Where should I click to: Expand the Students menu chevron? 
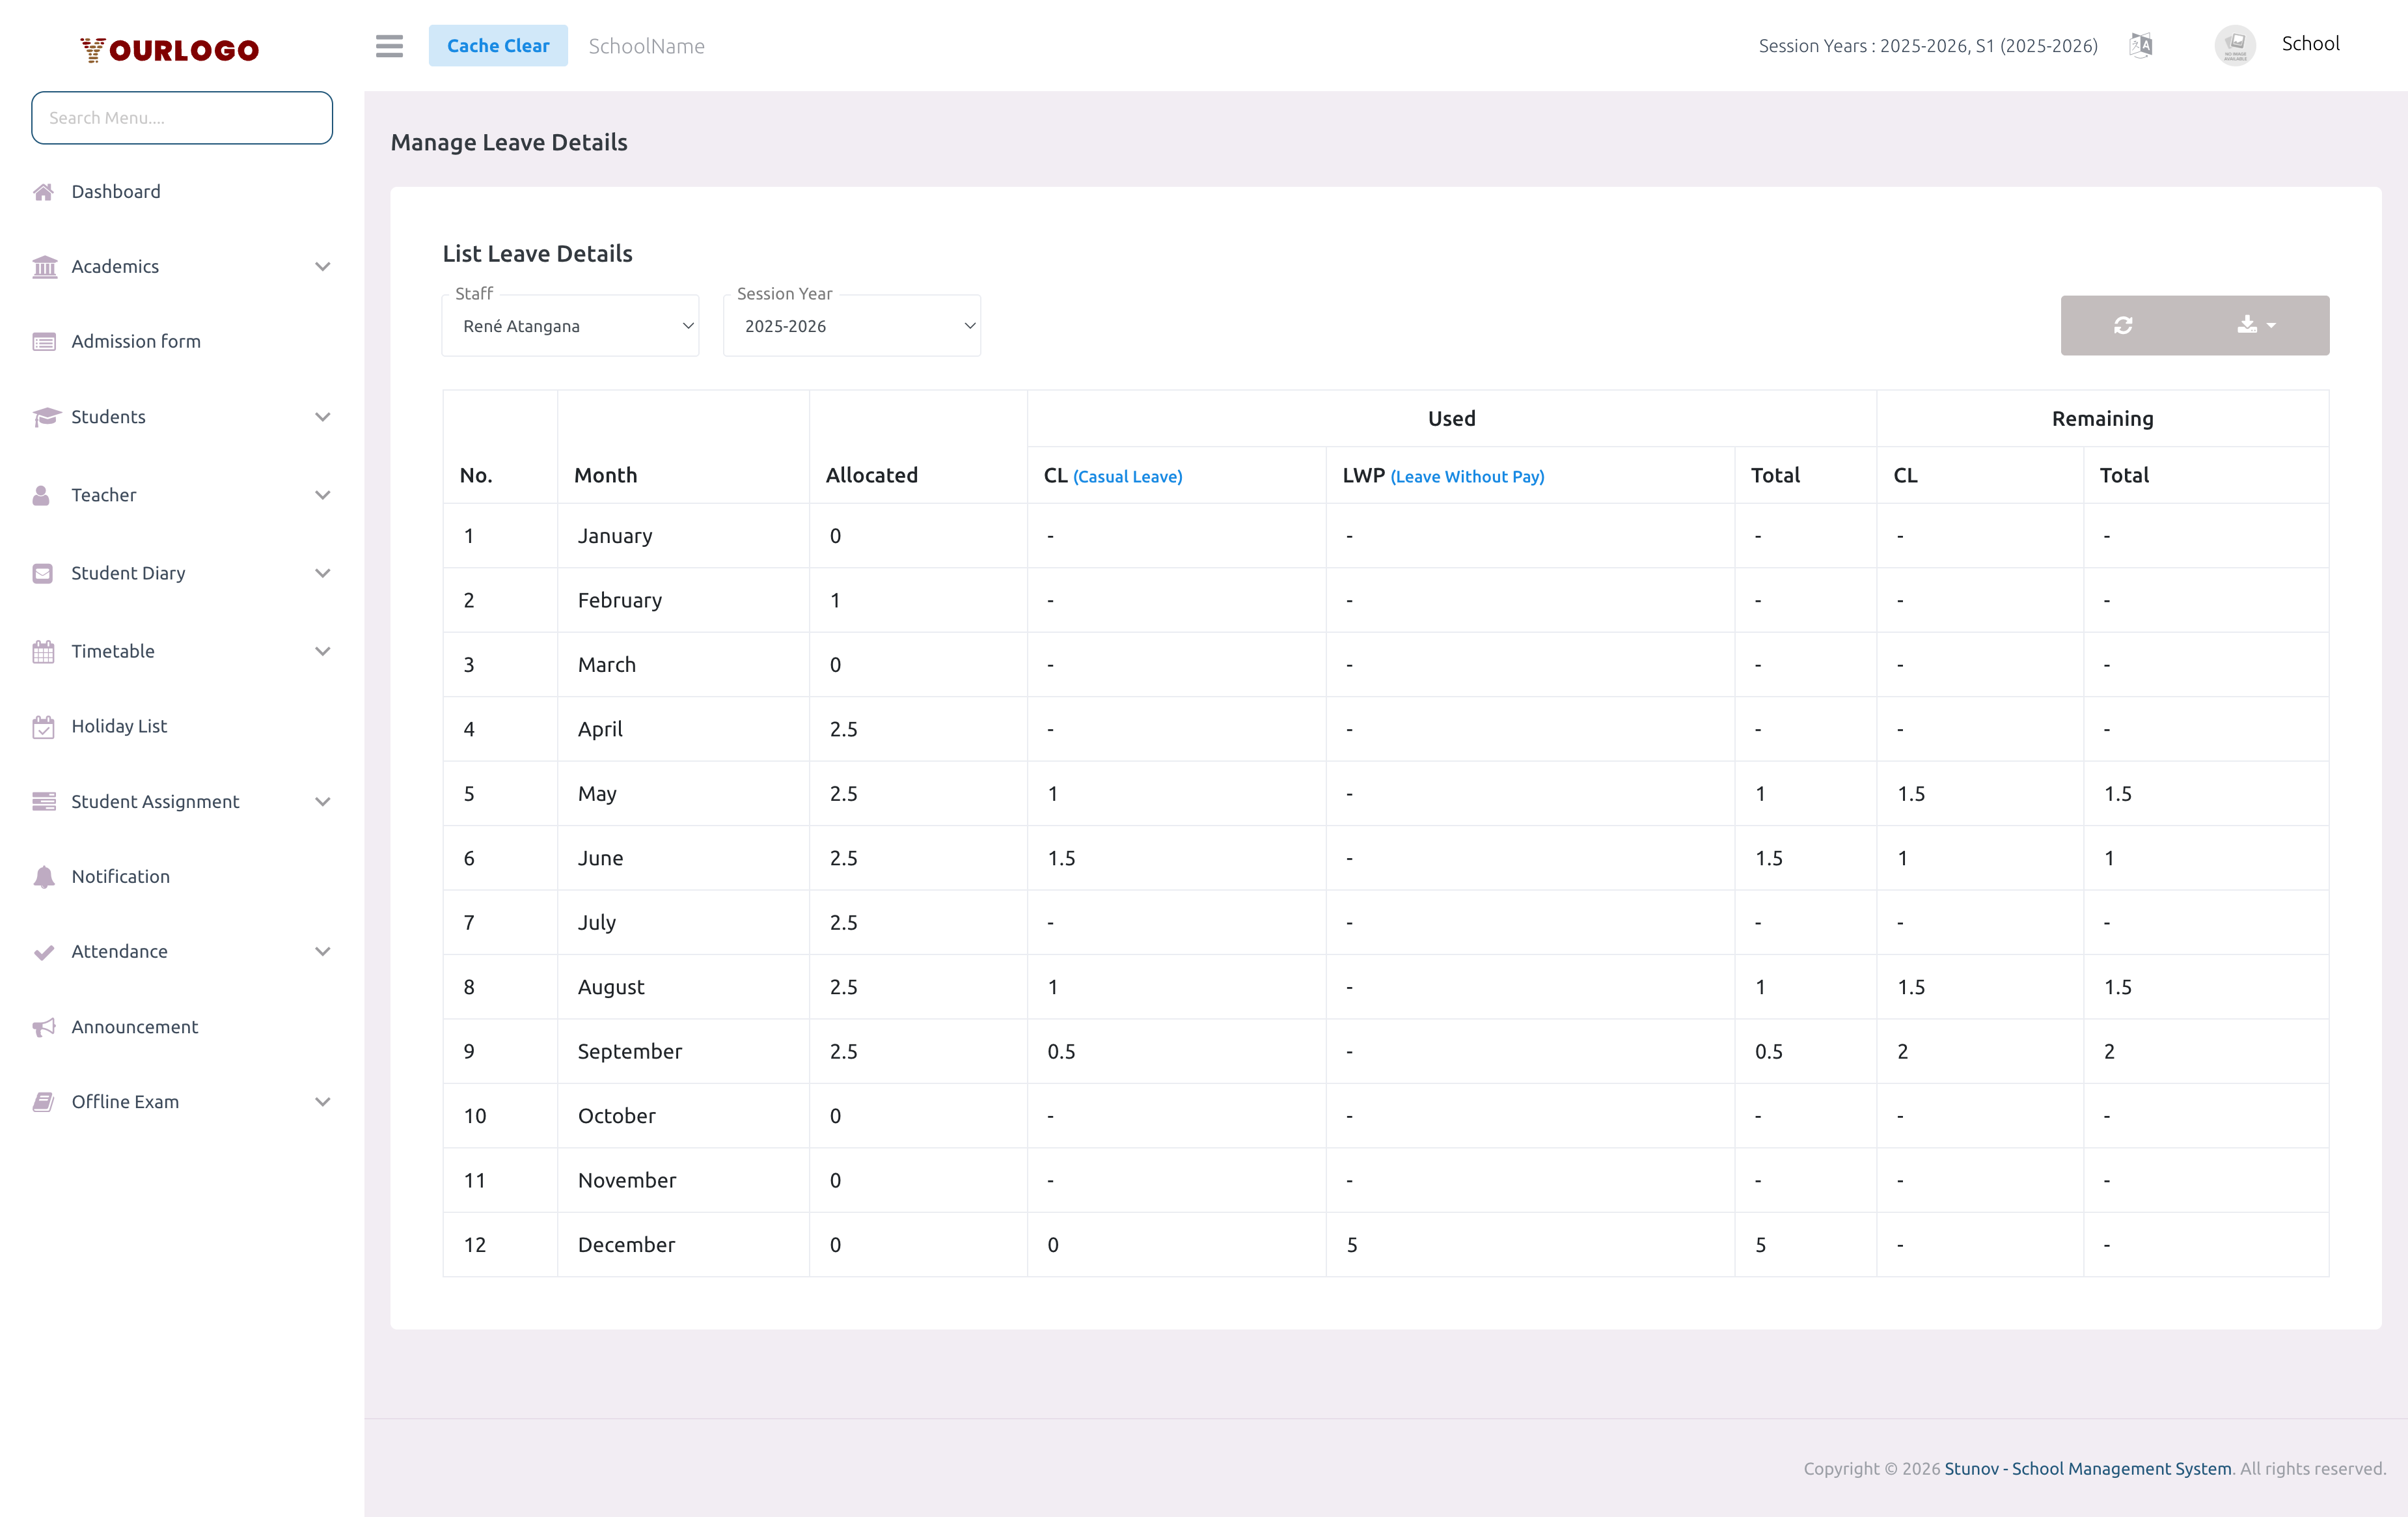(x=322, y=417)
